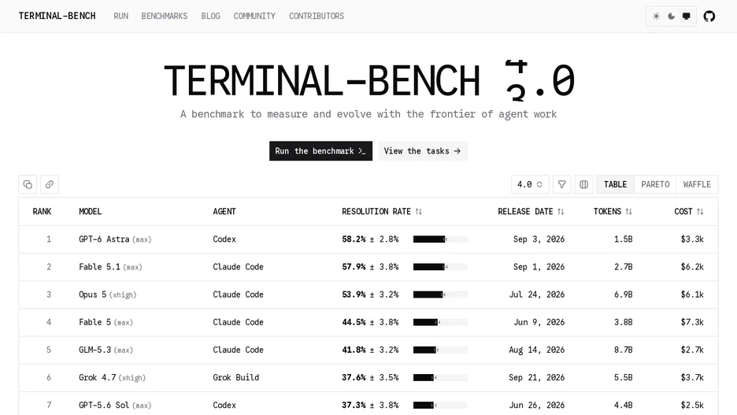
Task: Open the BENCHMARKS nav item
Action: [x=164, y=16]
